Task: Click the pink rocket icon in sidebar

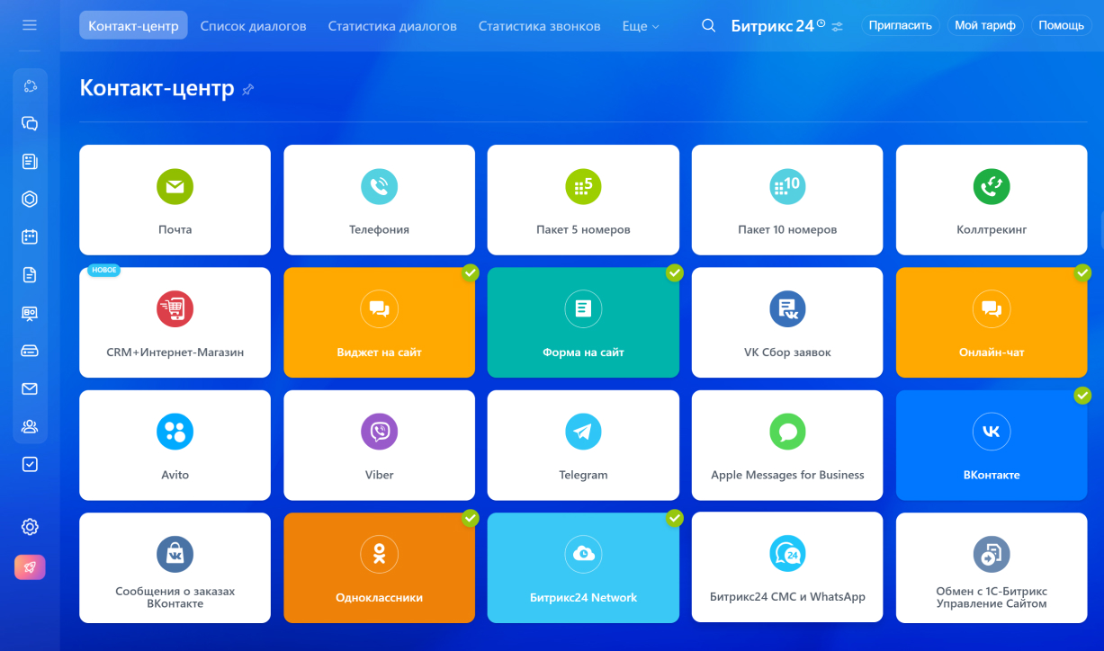Action: 30,567
